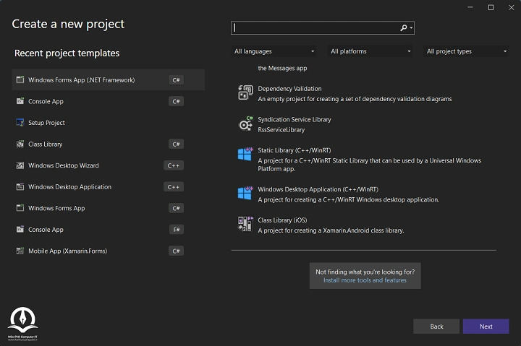
Task: Select Windows Forms App (.NET Framework) recent template
Action: [x=109, y=79]
